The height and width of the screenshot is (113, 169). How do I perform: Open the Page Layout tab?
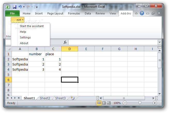[55, 13]
